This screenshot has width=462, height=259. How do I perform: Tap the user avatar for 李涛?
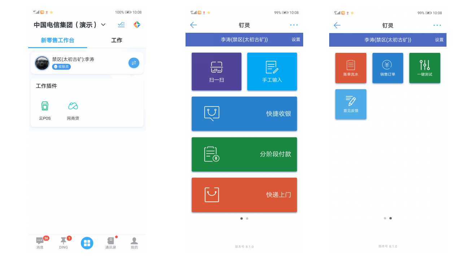click(42, 63)
